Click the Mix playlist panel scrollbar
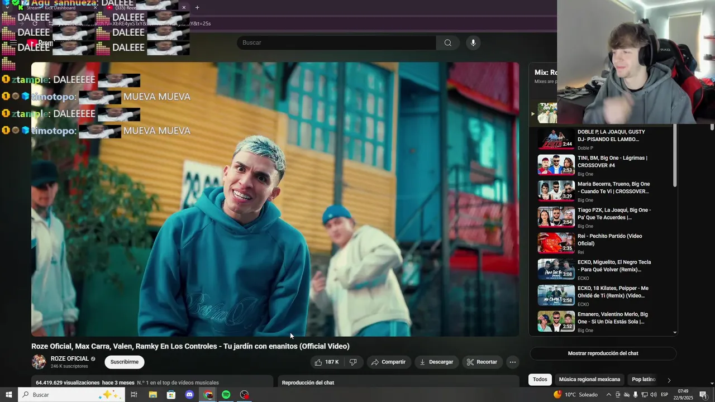This screenshot has width=715, height=402. 675,156
